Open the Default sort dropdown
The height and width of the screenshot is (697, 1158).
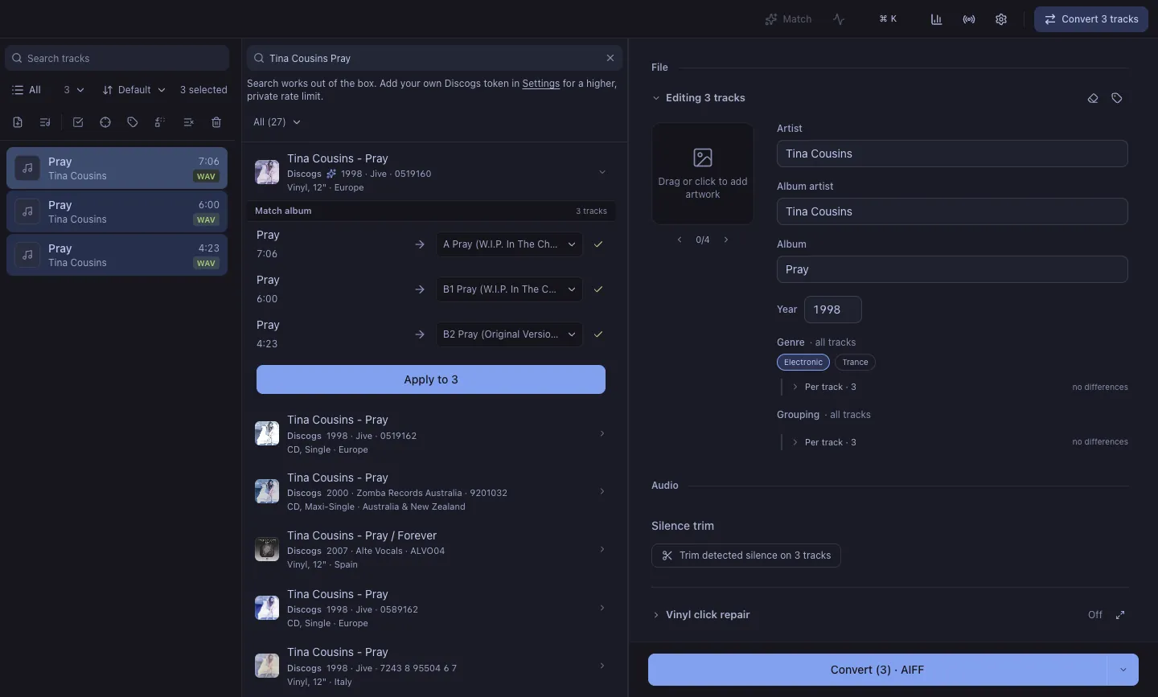point(133,90)
